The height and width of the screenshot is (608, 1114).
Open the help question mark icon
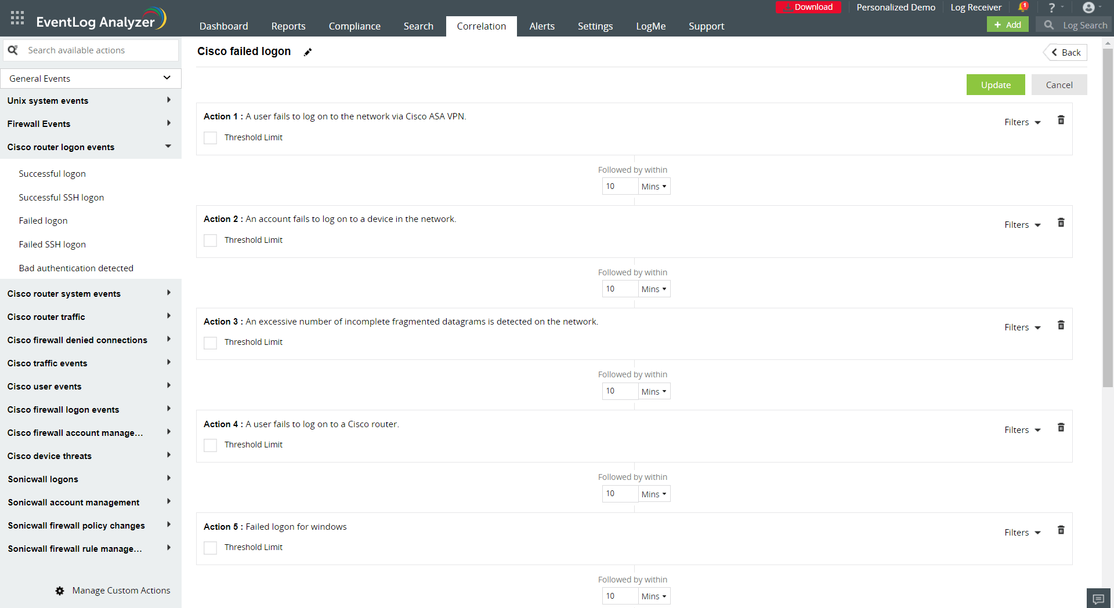1052,7
